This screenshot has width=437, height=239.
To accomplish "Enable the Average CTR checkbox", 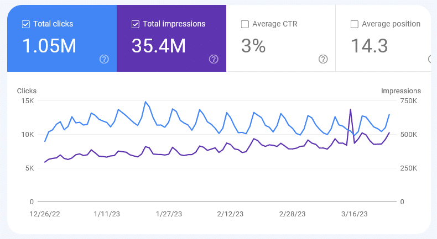I will (245, 24).
